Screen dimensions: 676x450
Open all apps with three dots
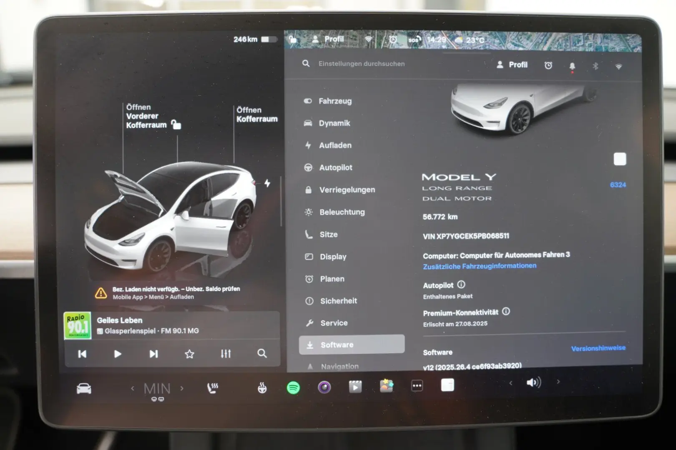(x=417, y=386)
